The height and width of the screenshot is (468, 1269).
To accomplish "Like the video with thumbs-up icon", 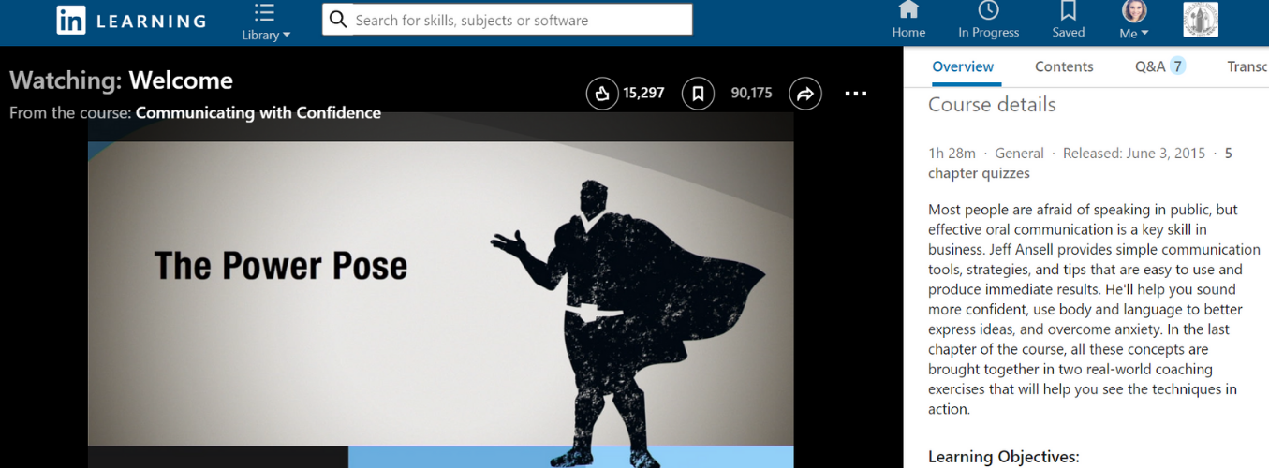I will pyautogui.click(x=602, y=94).
